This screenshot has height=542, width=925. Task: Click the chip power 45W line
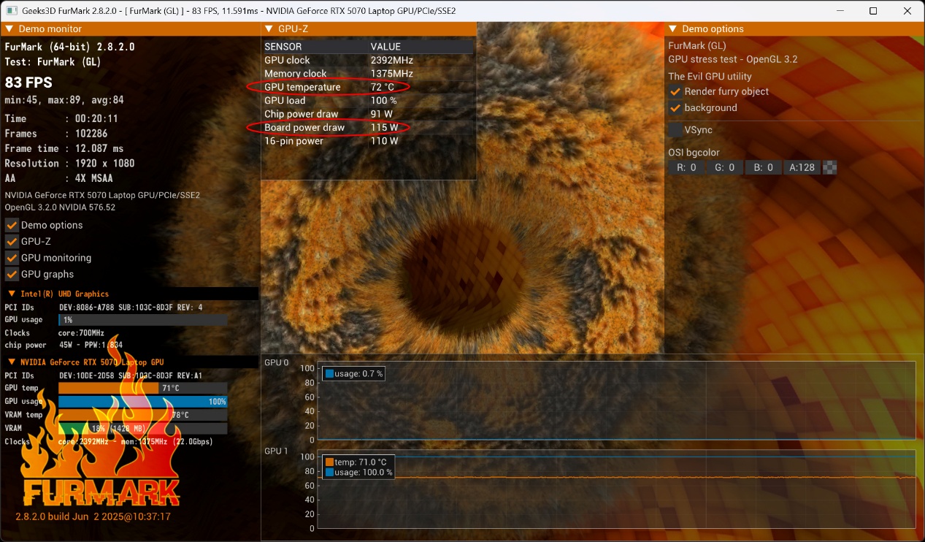[64, 345]
